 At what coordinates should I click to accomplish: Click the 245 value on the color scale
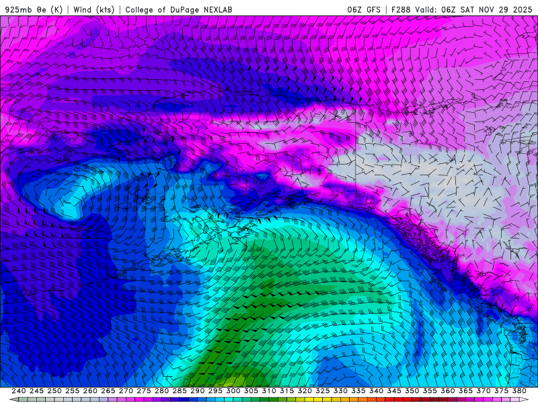(36, 391)
